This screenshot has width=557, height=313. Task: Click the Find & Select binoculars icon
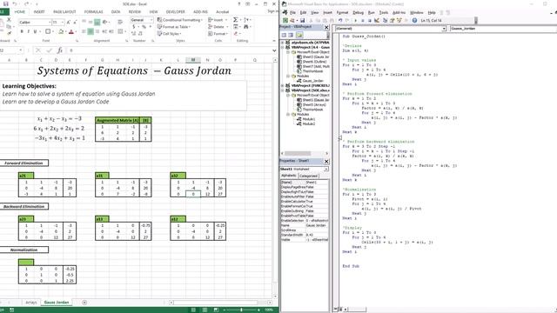coord(245,27)
